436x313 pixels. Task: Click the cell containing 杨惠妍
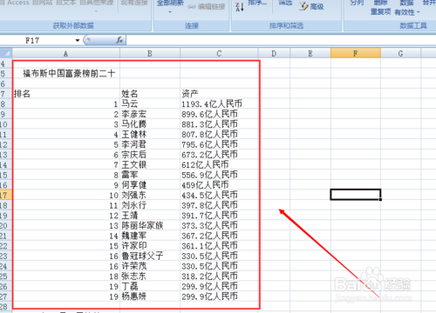(150, 296)
